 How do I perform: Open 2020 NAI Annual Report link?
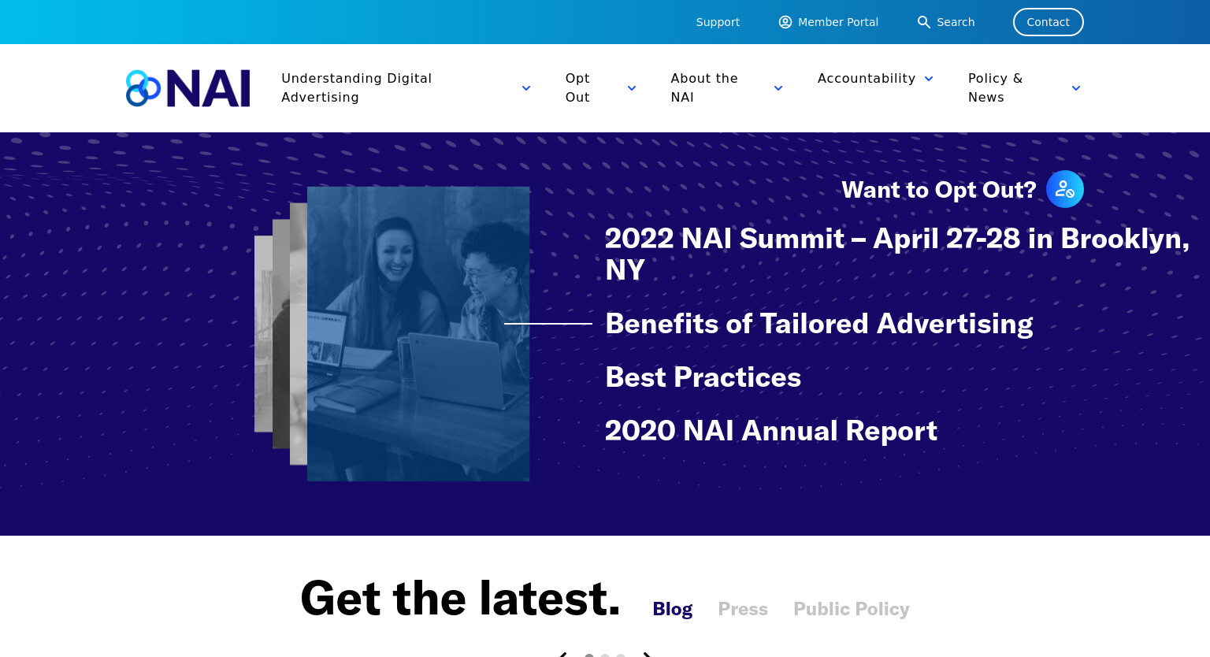pyautogui.click(x=771, y=431)
